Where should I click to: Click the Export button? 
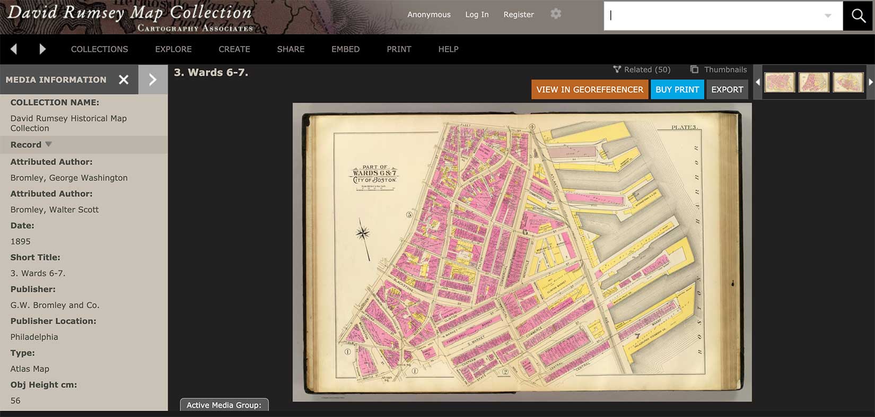pos(727,90)
